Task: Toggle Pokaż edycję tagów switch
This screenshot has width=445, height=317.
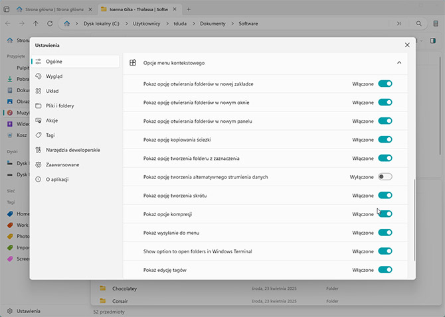Action: [385, 270]
